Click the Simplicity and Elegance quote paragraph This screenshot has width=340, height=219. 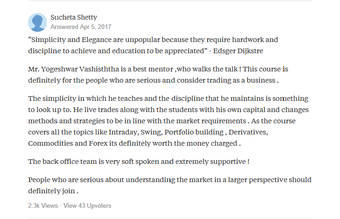click(153, 45)
